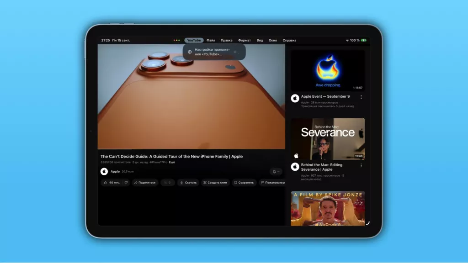468x263 pixels.
Task: Click the Поделиться share arrow icon
Action: [136, 183]
